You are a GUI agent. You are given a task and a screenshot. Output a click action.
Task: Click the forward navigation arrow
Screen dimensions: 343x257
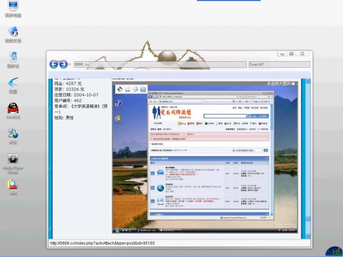(x=63, y=64)
